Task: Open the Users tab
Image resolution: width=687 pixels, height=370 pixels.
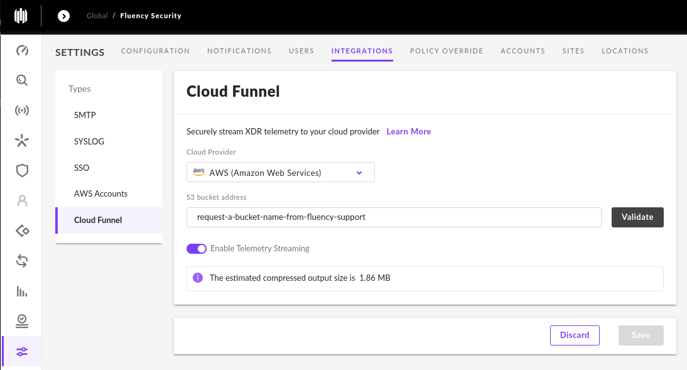Action: pyautogui.click(x=301, y=51)
